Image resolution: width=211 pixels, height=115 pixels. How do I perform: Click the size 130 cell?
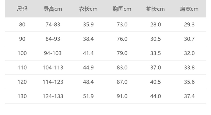[22, 96]
